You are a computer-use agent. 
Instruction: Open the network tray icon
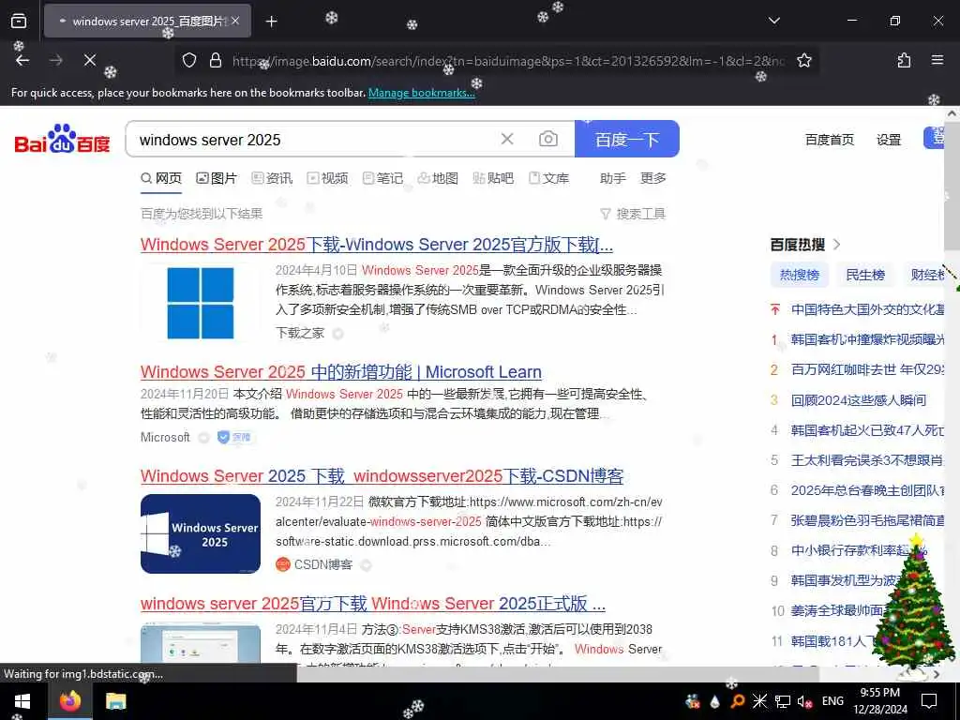783,701
